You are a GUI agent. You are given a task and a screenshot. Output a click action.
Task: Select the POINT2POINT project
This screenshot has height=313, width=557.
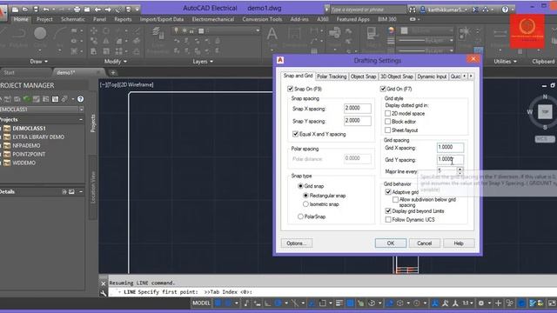click(x=29, y=155)
